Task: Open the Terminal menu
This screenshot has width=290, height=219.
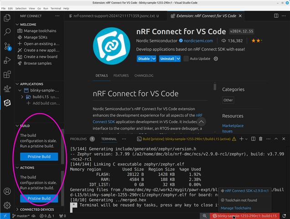Action: [56, 8]
